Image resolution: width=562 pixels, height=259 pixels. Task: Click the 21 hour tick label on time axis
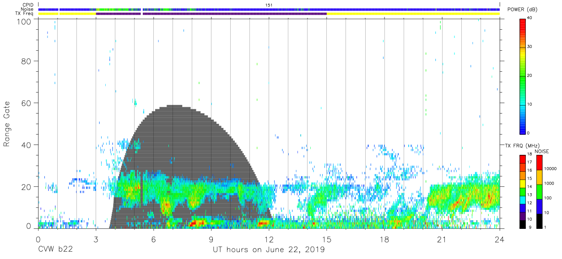(442, 239)
